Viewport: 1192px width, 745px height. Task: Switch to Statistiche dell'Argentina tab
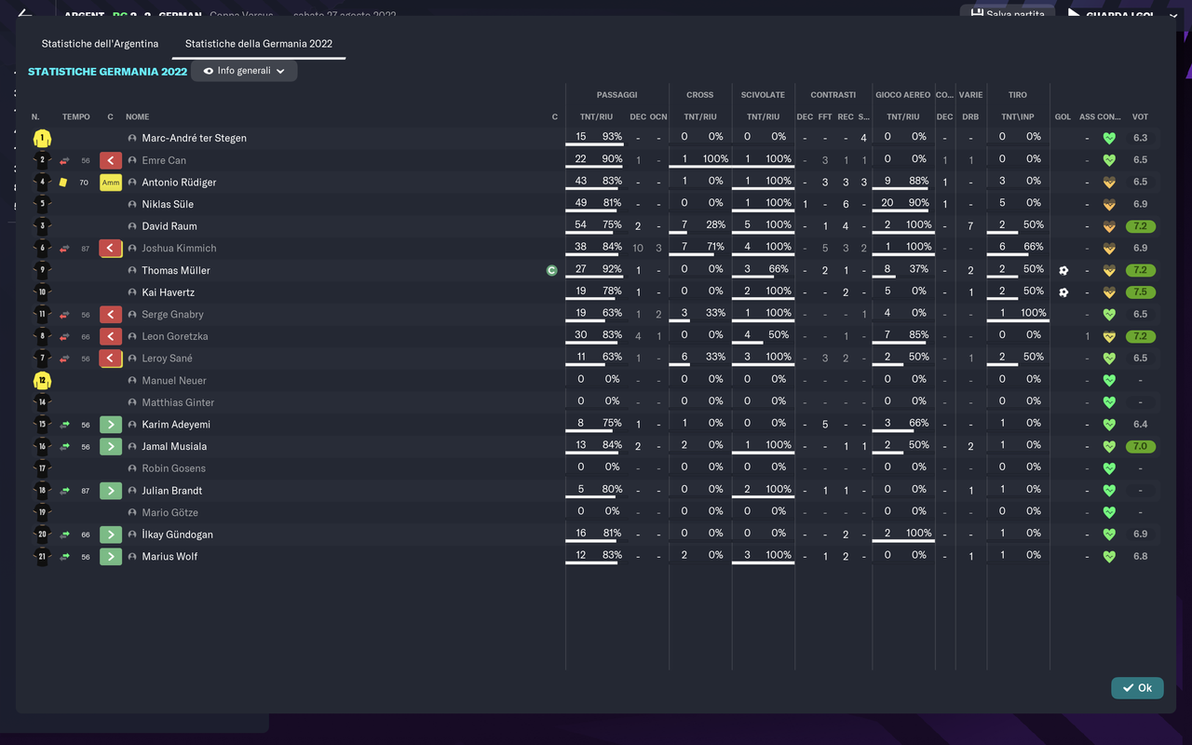click(100, 44)
